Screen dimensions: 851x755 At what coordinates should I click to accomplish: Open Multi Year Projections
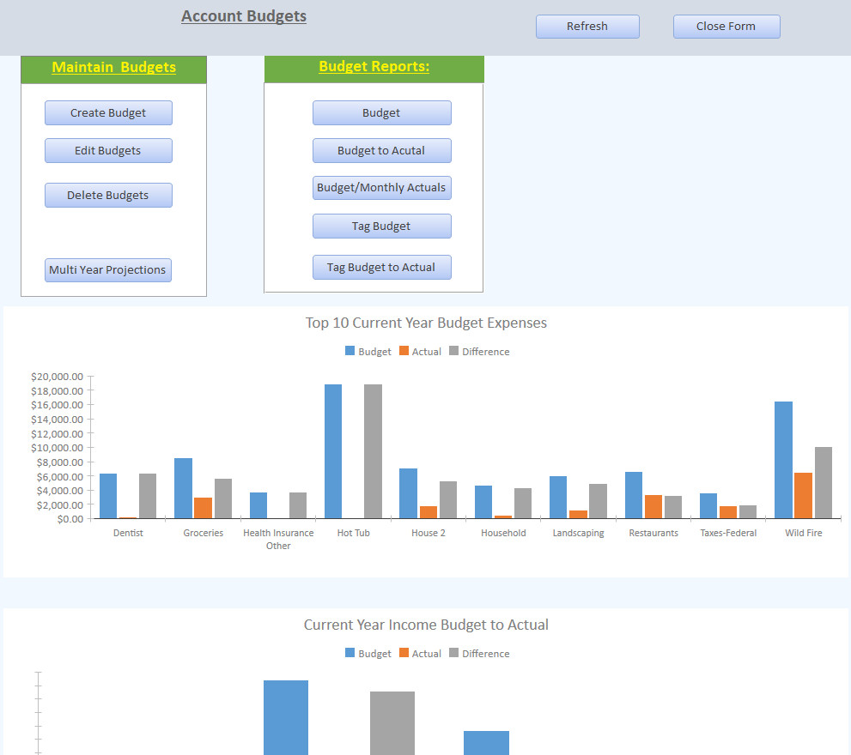coord(108,269)
